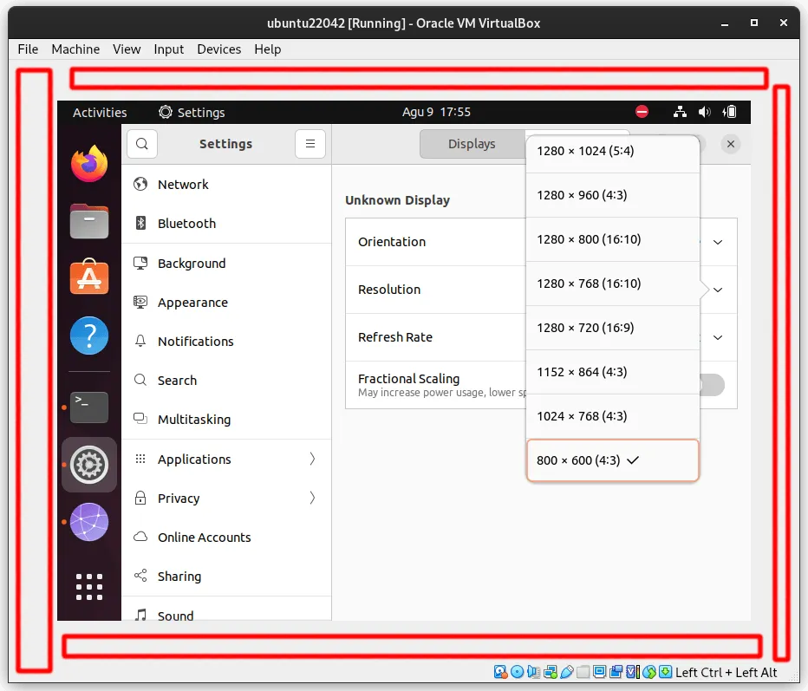Viewport: 808px width, 691px height.
Task: Open the clock and calendar panel
Action: click(x=436, y=112)
